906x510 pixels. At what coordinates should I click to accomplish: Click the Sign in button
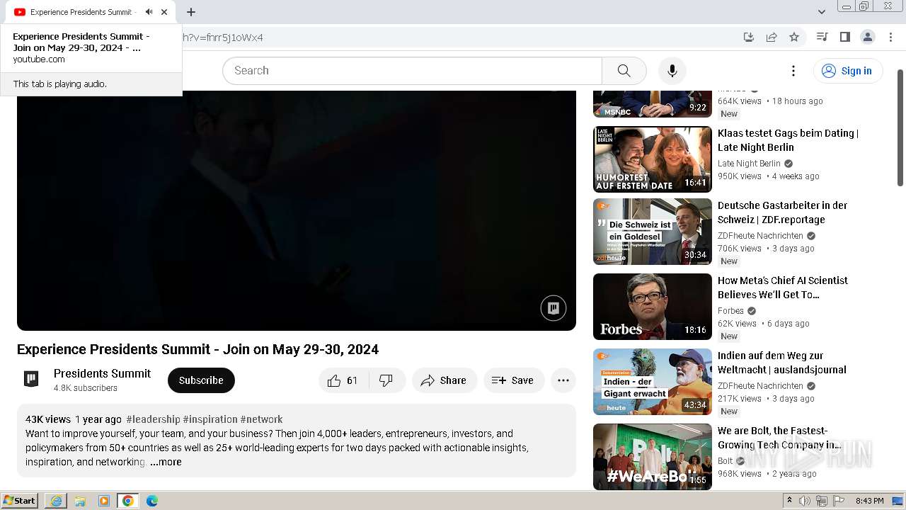847,71
